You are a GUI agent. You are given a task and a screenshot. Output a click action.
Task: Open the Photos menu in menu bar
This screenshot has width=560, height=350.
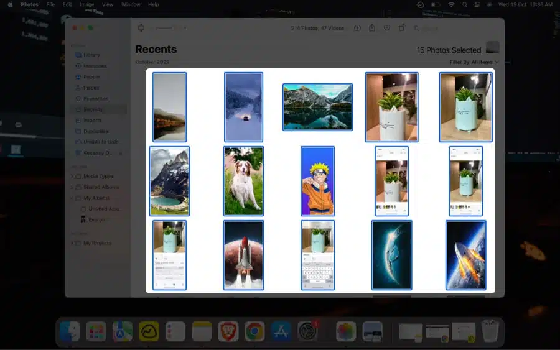(29, 4)
